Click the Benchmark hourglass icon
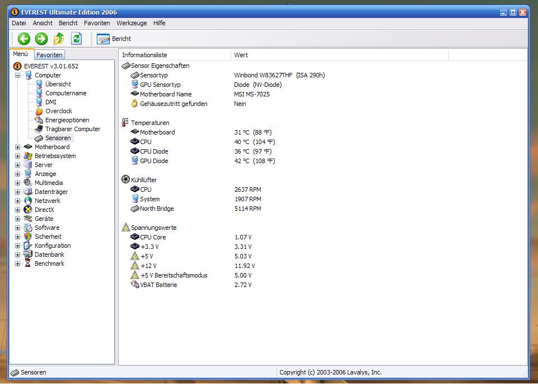 pyautogui.click(x=28, y=263)
